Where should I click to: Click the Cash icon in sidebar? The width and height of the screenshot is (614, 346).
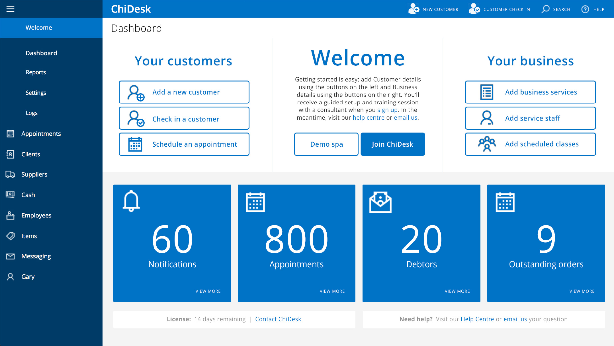click(10, 195)
